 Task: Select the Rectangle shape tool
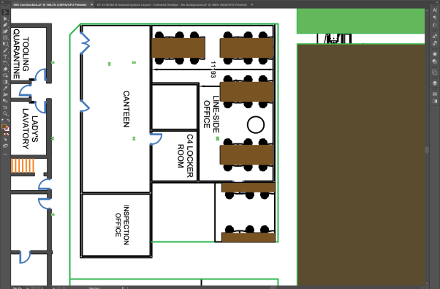(x=5, y=37)
